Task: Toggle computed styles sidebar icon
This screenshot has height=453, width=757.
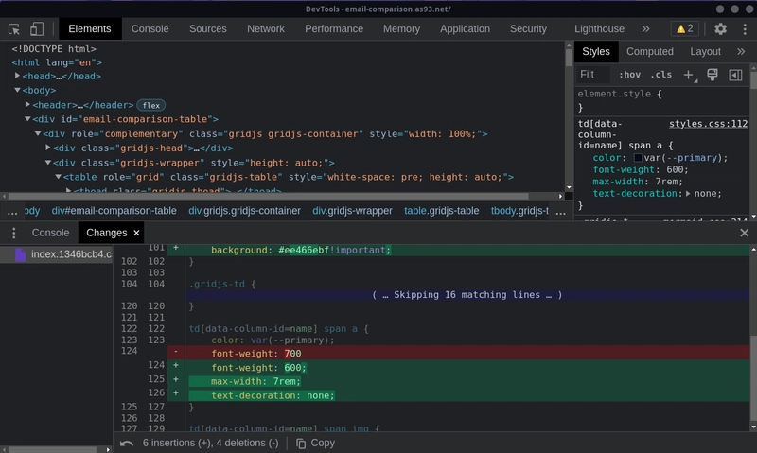Action: (735, 75)
